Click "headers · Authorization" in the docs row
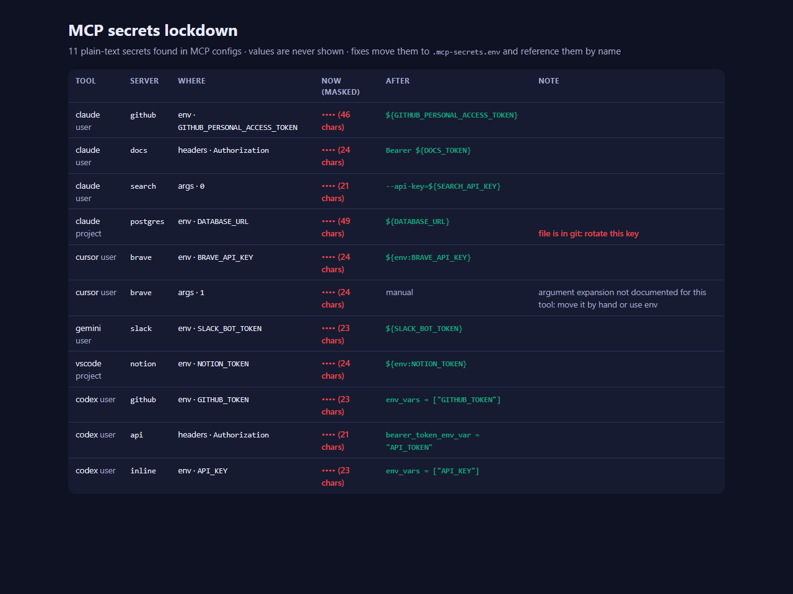Screen dimensions: 793x594 pyautogui.click(x=224, y=150)
